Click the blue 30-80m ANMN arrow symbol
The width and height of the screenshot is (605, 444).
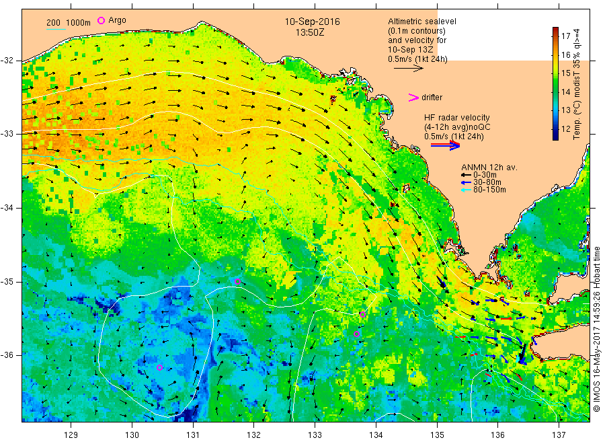(x=466, y=182)
